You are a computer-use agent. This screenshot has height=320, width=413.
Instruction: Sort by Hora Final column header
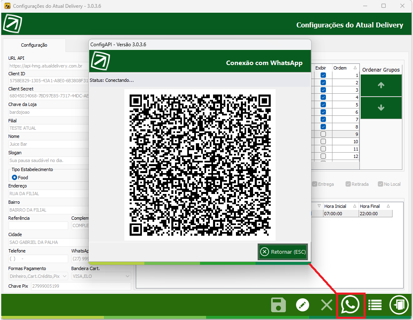coord(375,206)
